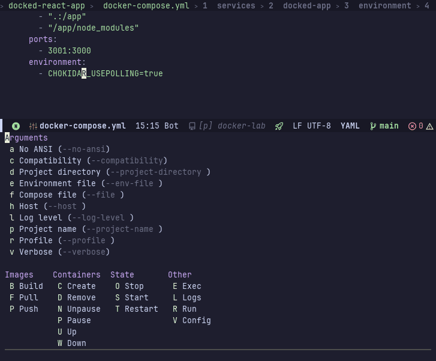This screenshot has height=361, width=436.
Task: Choose the Unpause containers command
Action: (79, 309)
